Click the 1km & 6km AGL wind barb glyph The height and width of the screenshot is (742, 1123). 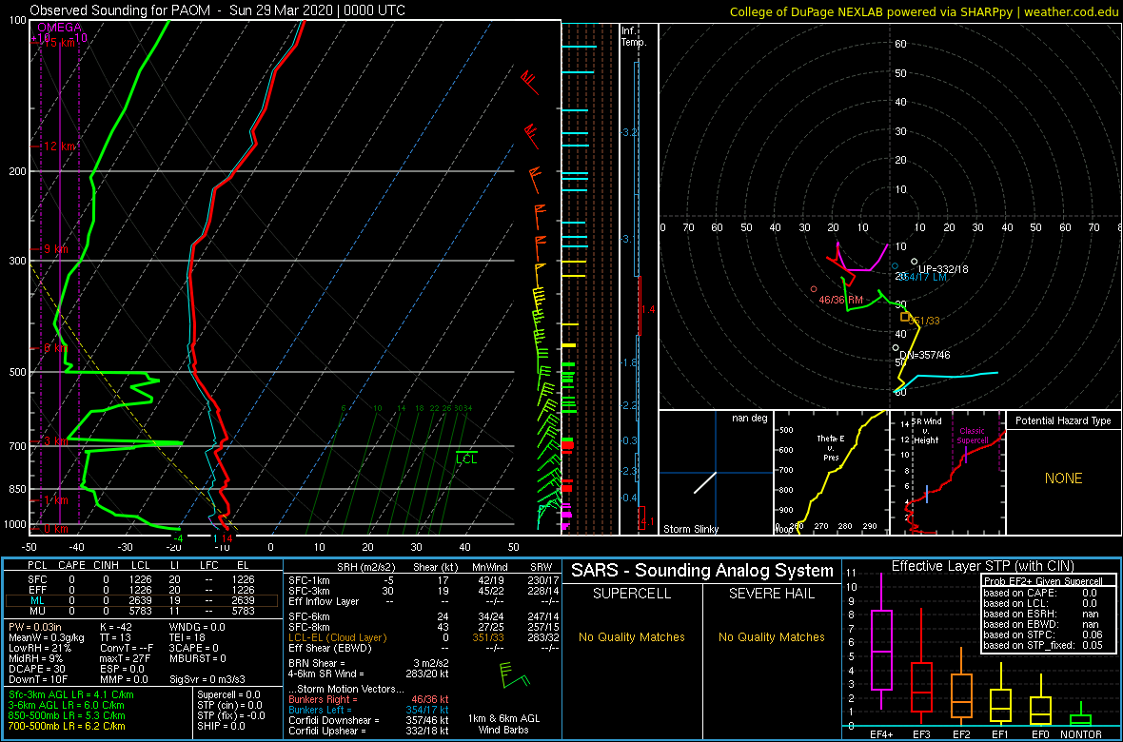[x=514, y=674]
